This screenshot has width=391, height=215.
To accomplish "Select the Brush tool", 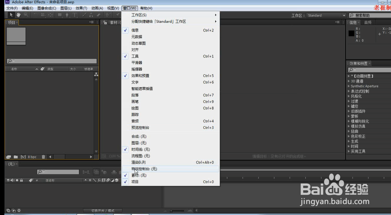I will pos(84,15).
